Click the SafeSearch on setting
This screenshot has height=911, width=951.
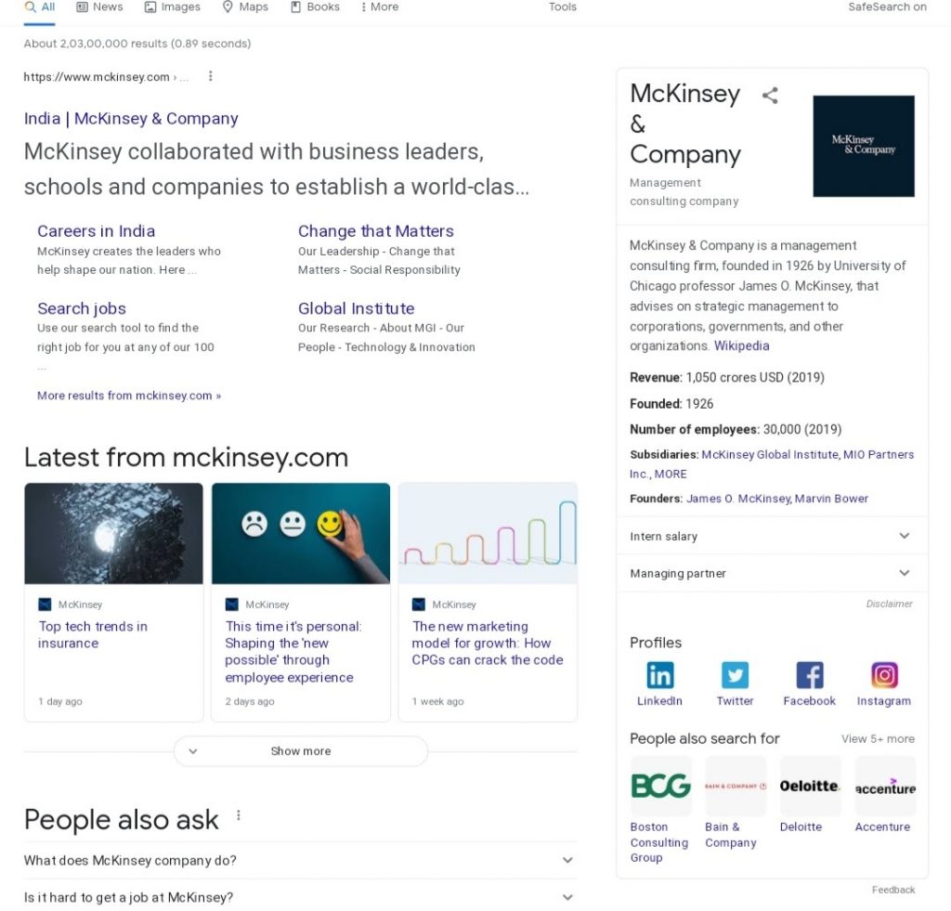point(887,7)
